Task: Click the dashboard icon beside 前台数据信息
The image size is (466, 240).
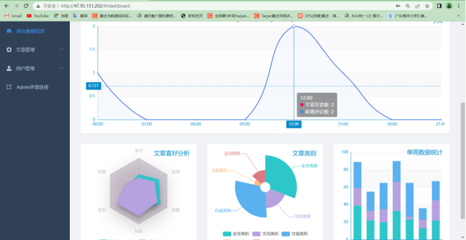Action: (x=9, y=31)
